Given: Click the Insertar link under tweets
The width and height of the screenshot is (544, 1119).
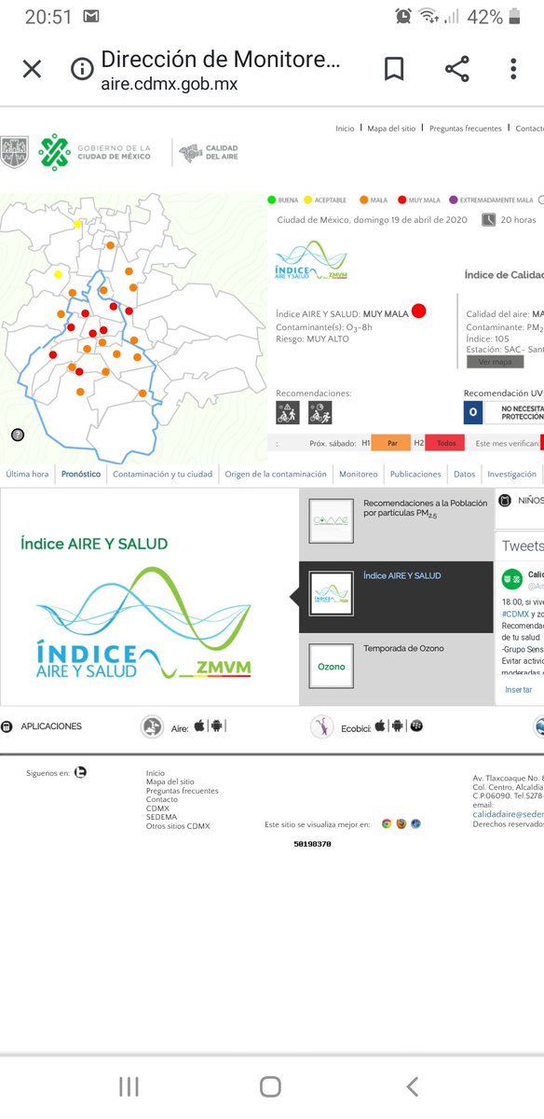Looking at the screenshot, I should tap(518, 689).
